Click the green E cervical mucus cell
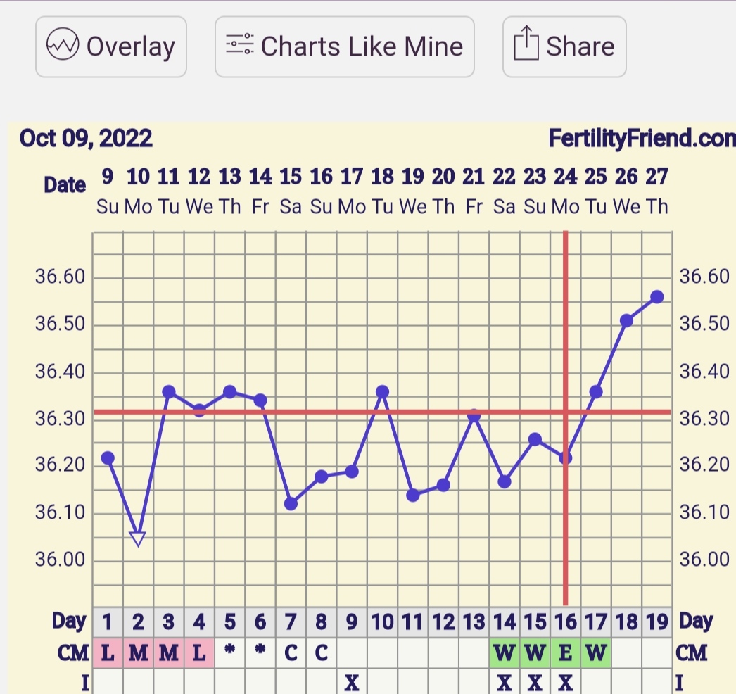 pyautogui.click(x=566, y=652)
